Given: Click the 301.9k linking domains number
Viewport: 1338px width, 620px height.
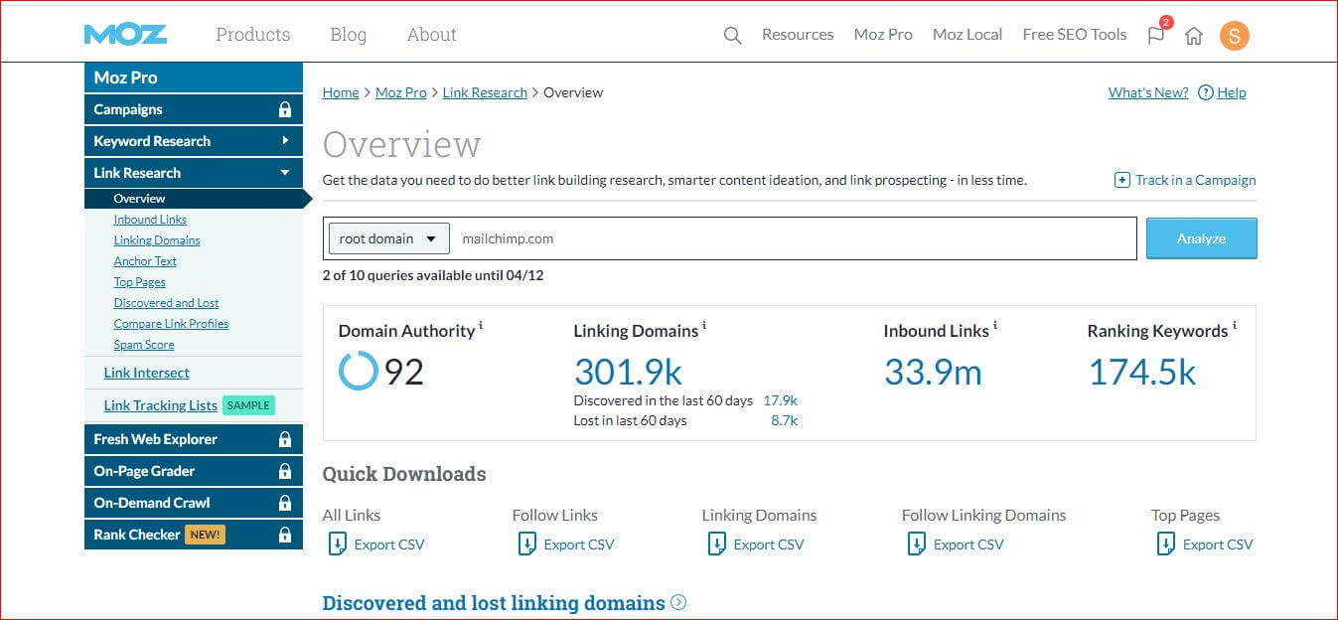Looking at the screenshot, I should [628, 372].
